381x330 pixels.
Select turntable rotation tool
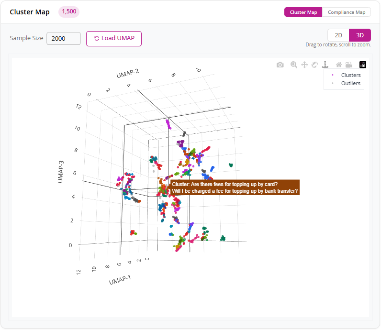pos(325,65)
